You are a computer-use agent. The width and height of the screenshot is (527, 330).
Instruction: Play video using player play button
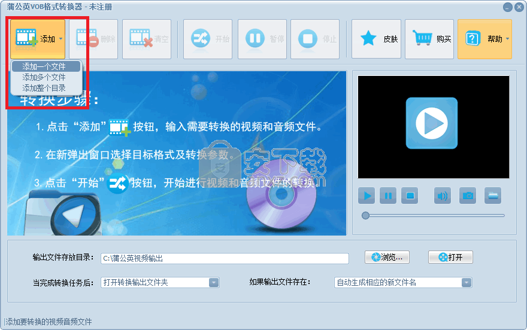(367, 195)
